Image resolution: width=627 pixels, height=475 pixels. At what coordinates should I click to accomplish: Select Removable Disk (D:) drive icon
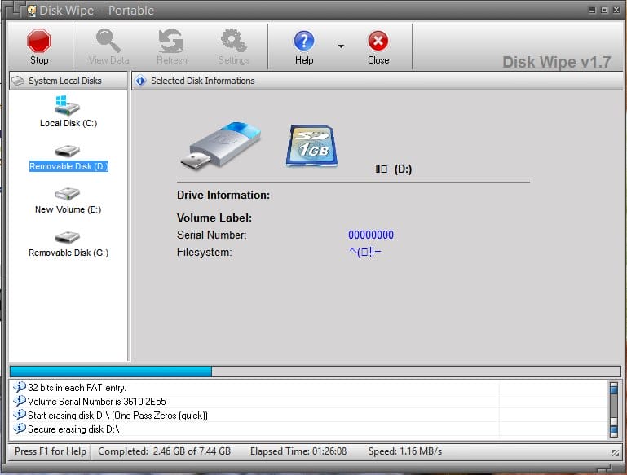coord(67,151)
